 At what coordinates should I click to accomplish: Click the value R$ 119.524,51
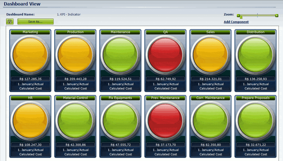[120, 79]
